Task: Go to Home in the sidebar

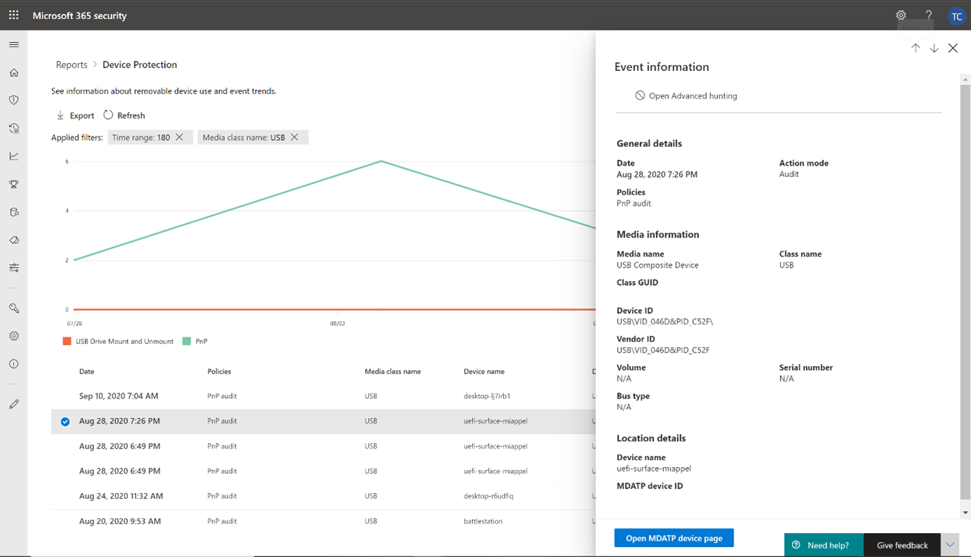Action: click(x=14, y=72)
